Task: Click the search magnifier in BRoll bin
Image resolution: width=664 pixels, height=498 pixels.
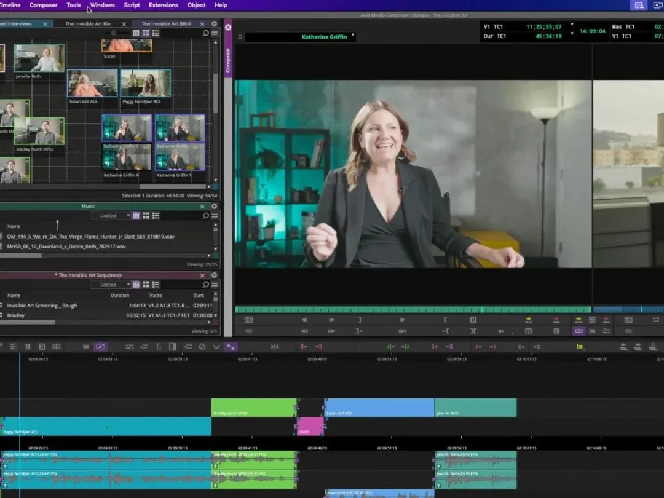Action: (206, 33)
